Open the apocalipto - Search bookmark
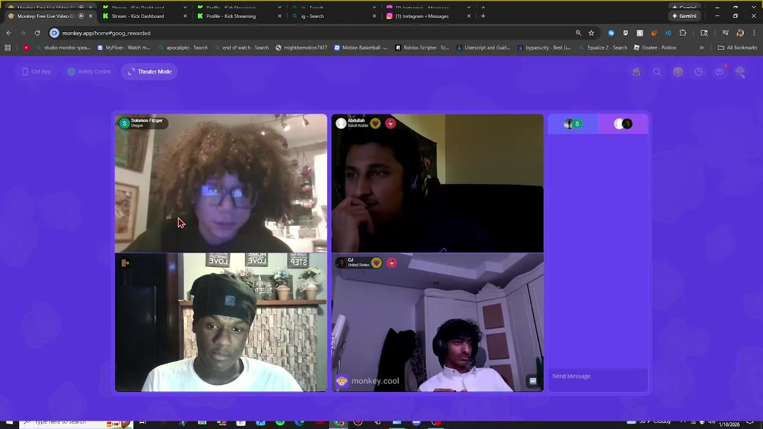 pyautogui.click(x=183, y=48)
